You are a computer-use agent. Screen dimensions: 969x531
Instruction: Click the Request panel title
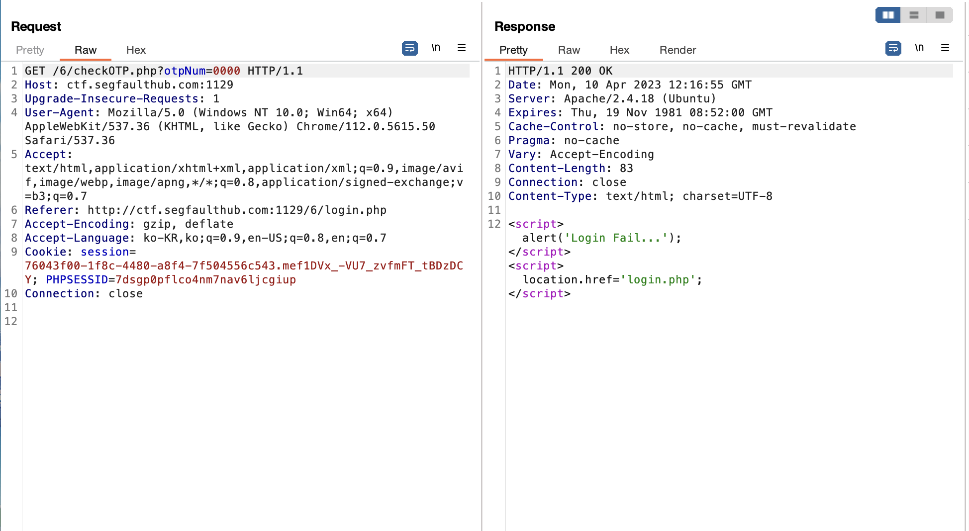click(36, 26)
